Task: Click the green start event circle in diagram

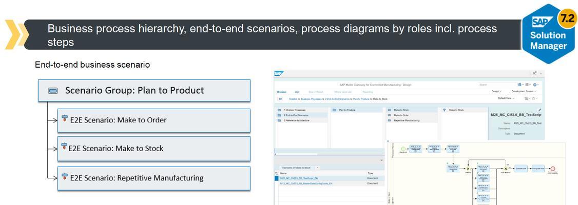Action: [403, 148]
